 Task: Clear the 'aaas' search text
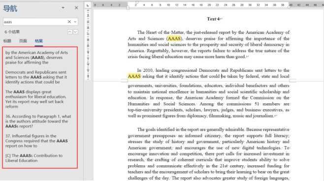tap(69, 22)
